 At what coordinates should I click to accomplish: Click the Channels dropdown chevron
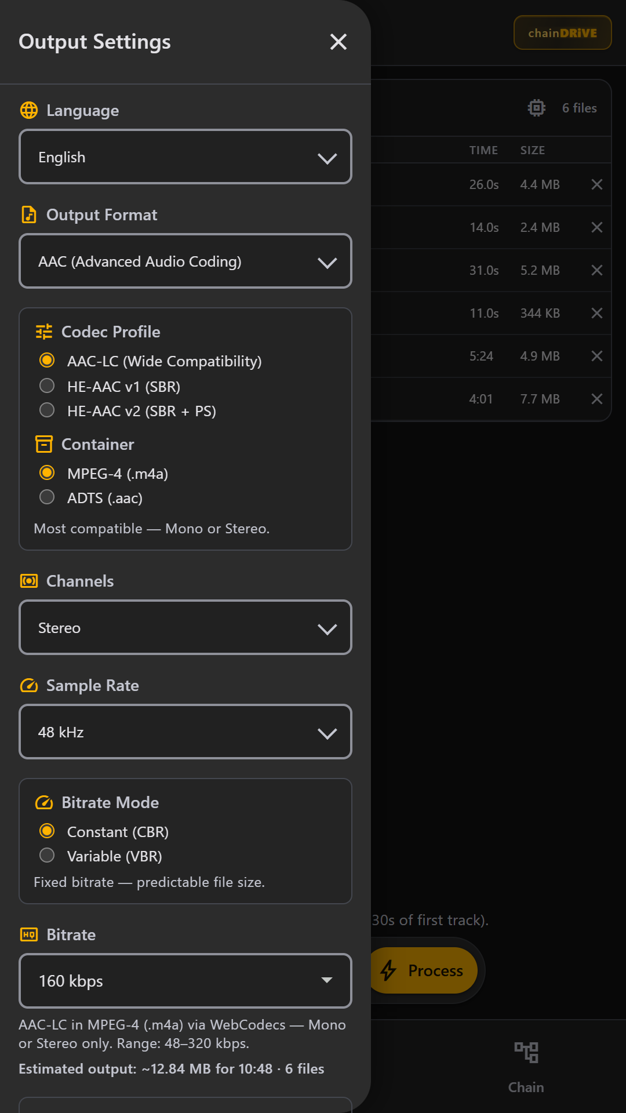(x=327, y=630)
